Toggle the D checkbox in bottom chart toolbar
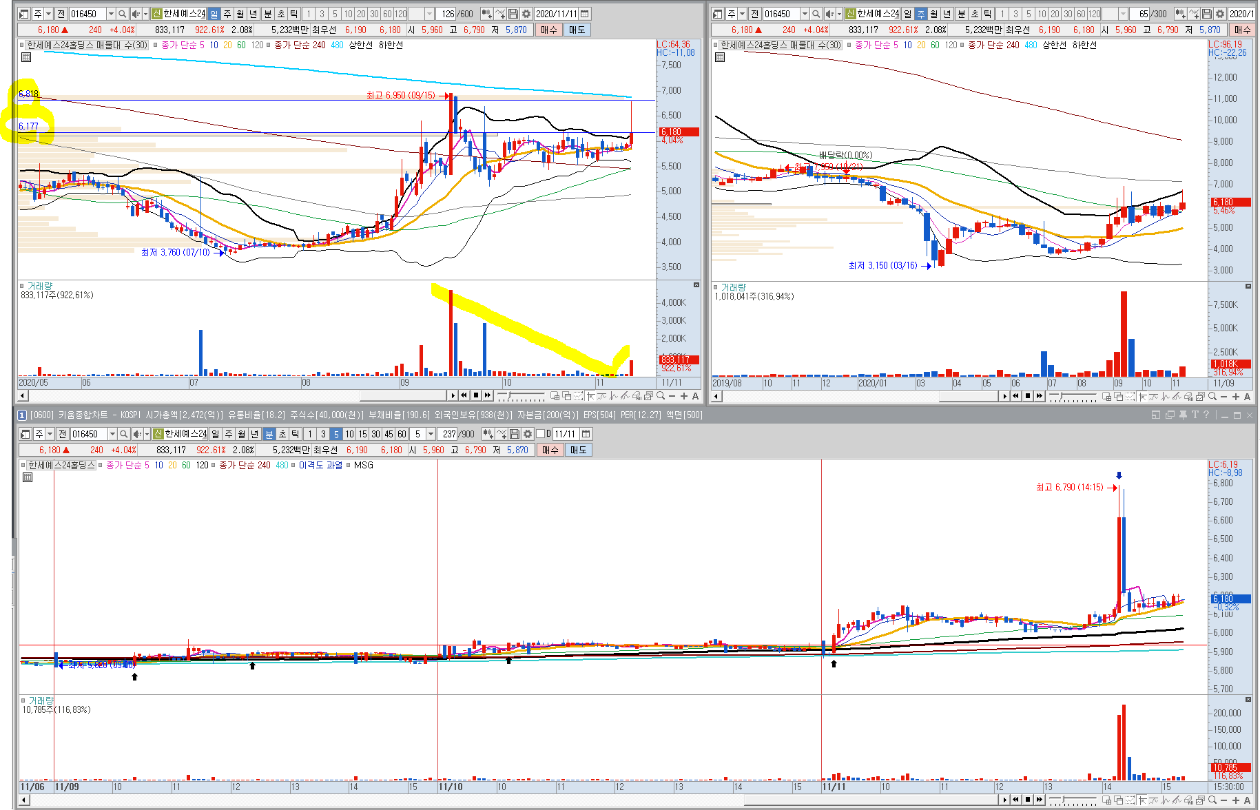The width and height of the screenshot is (1260, 810). coord(541,434)
